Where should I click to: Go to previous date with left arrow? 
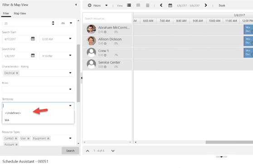tap(161, 5)
